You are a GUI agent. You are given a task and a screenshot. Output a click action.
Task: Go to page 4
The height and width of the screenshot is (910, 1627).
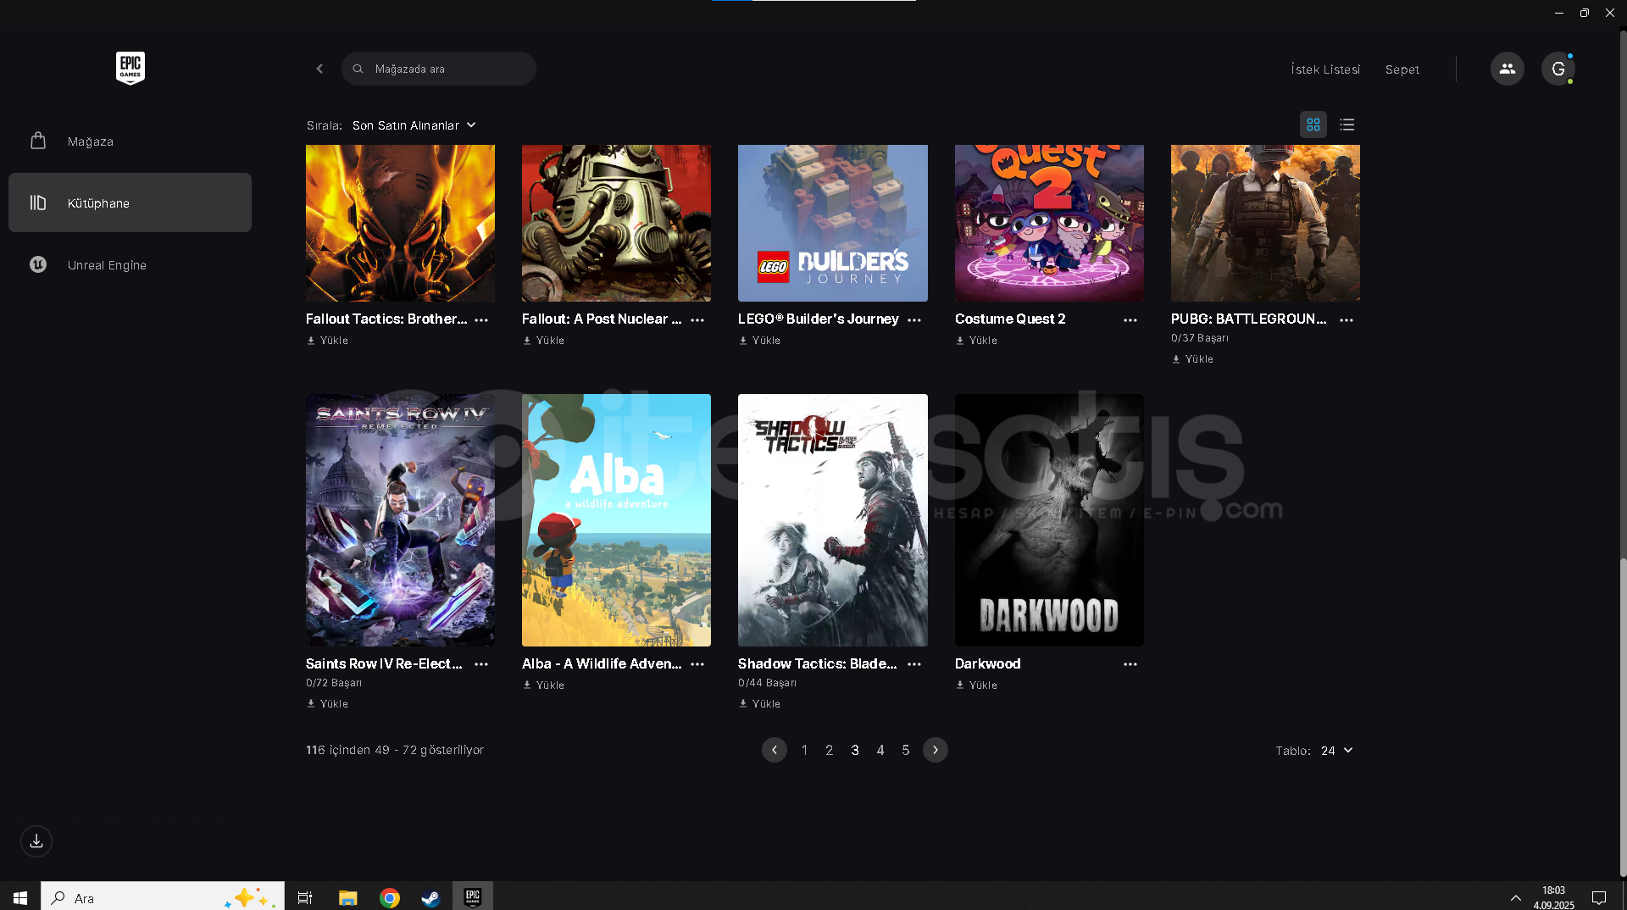point(880,750)
